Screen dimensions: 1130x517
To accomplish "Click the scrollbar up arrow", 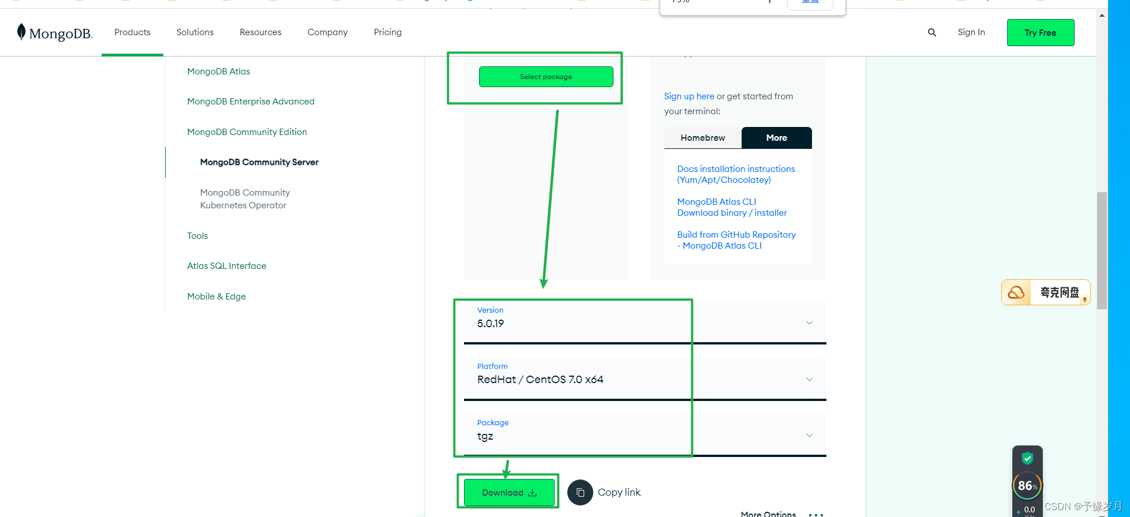I will [1102, 15].
